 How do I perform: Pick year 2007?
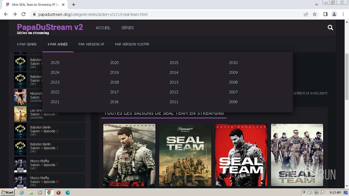click(x=233, y=92)
